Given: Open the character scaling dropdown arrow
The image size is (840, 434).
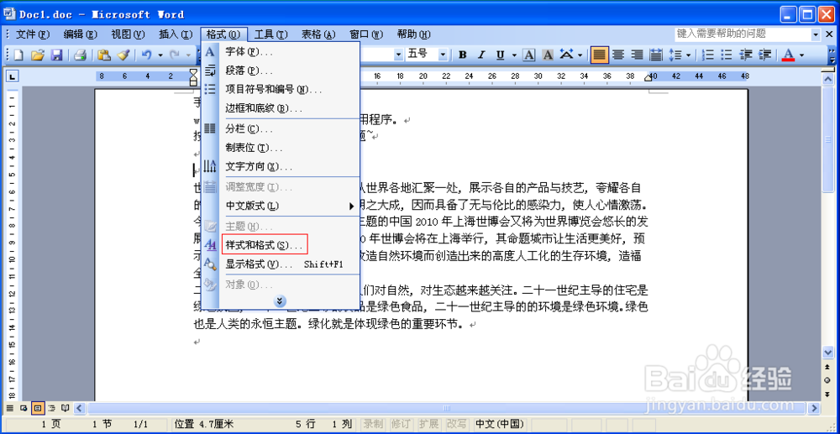Looking at the screenshot, I should [x=580, y=55].
